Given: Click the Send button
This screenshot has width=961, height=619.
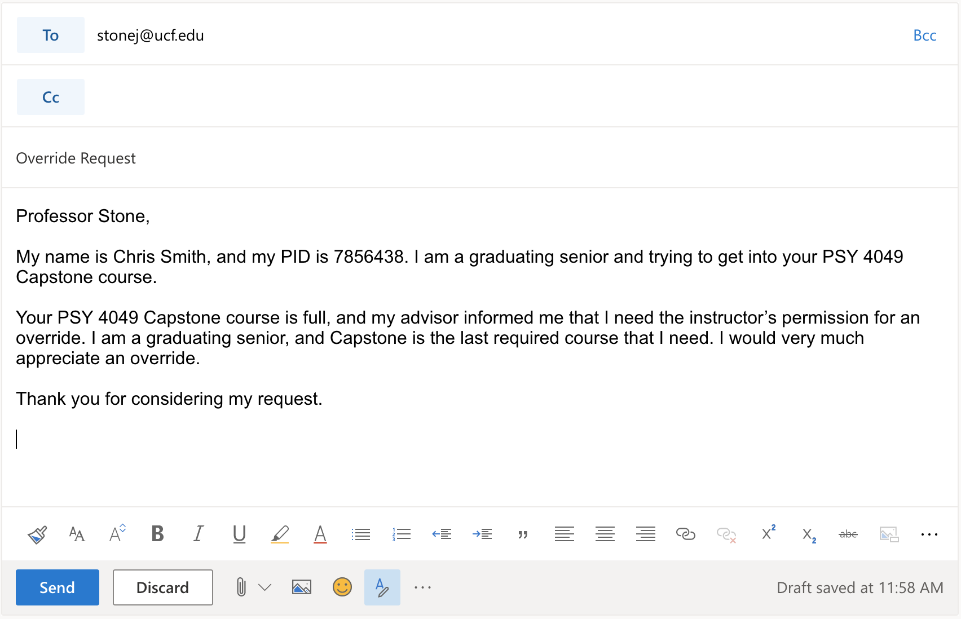Looking at the screenshot, I should click(x=58, y=587).
